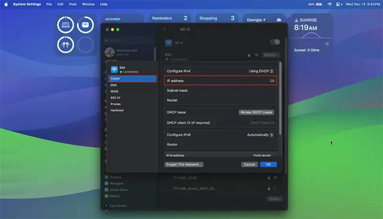Open the Reminders widget
This screenshot has height=219, width=383.
170,18
